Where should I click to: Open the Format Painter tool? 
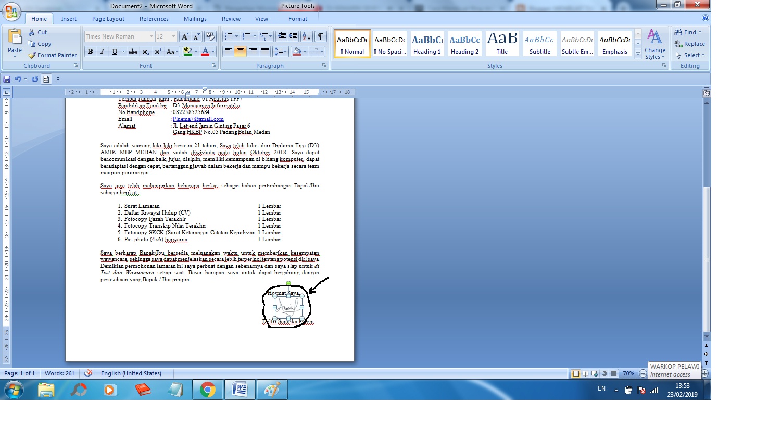[52, 55]
